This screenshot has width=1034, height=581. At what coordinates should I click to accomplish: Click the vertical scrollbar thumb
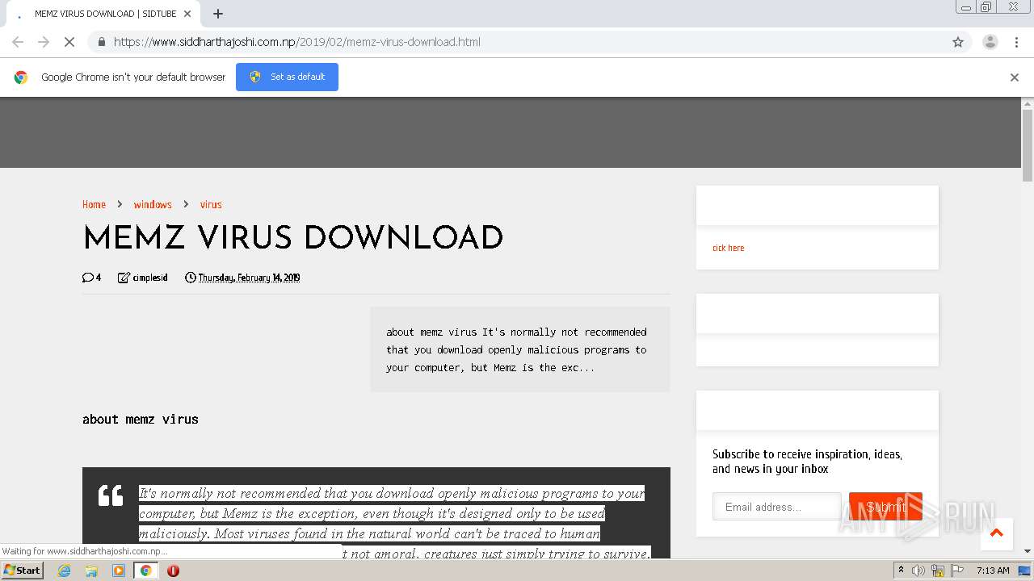coord(1028,145)
